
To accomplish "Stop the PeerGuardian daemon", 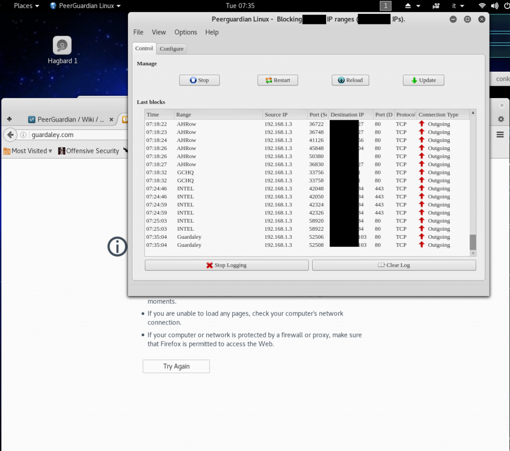I will (199, 80).
